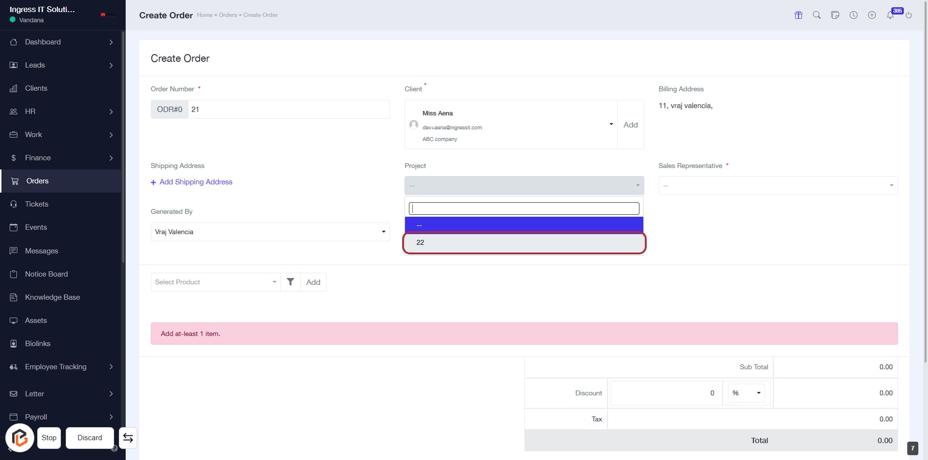This screenshot has width=928, height=460.
Task: Click the gift icon in top bar
Action: tap(798, 15)
